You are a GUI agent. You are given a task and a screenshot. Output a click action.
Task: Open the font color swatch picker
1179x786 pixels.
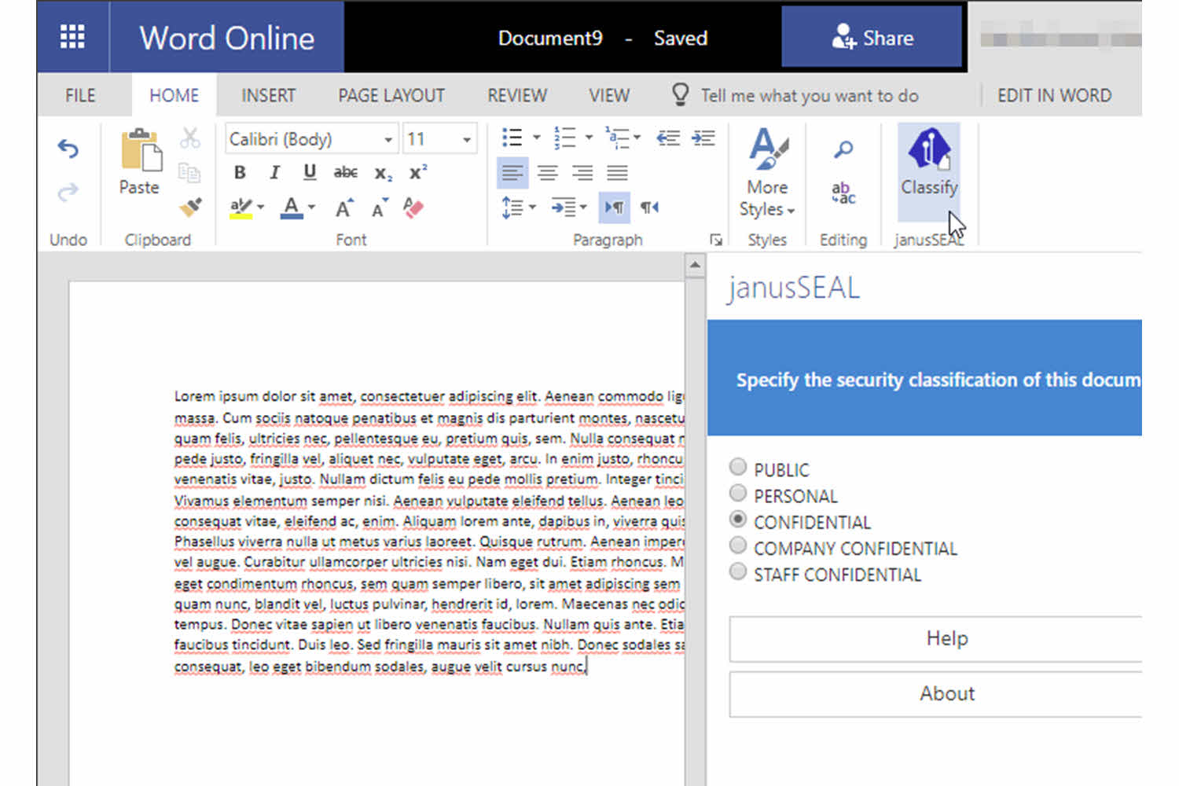tap(292, 208)
